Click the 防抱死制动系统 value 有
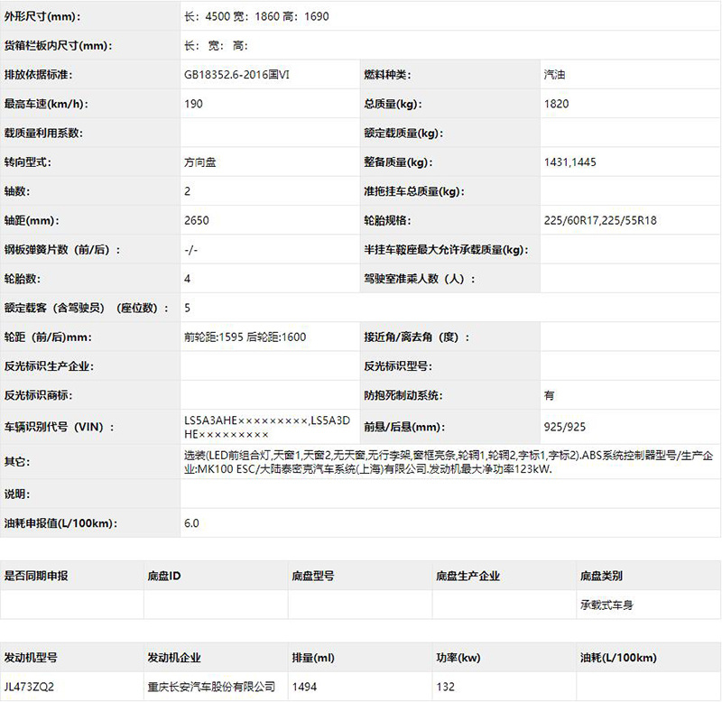This screenshot has width=722, height=702. [549, 395]
